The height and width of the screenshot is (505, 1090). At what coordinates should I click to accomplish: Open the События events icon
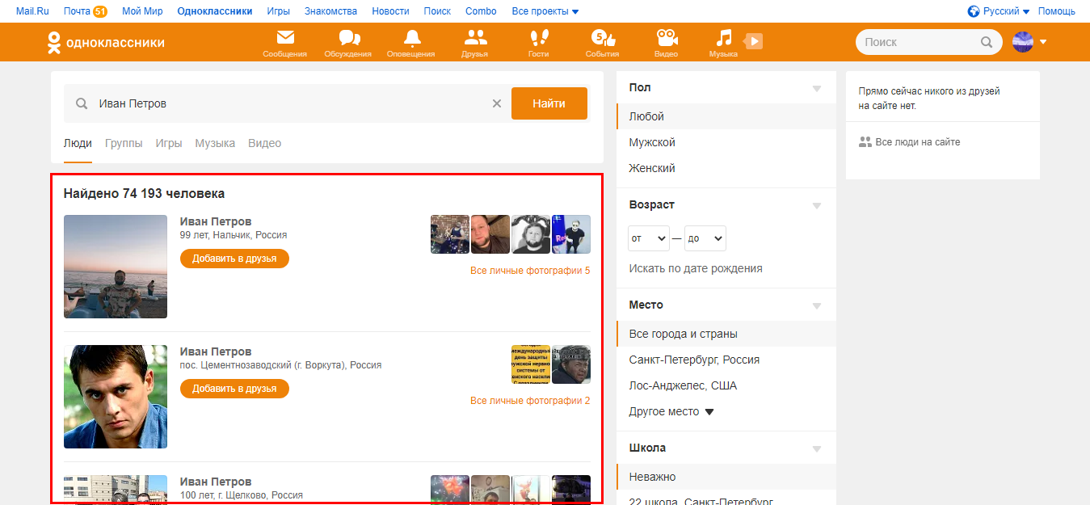tap(602, 43)
